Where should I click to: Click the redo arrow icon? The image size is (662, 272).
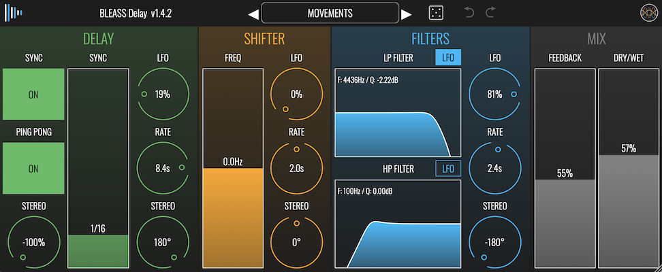(x=490, y=13)
